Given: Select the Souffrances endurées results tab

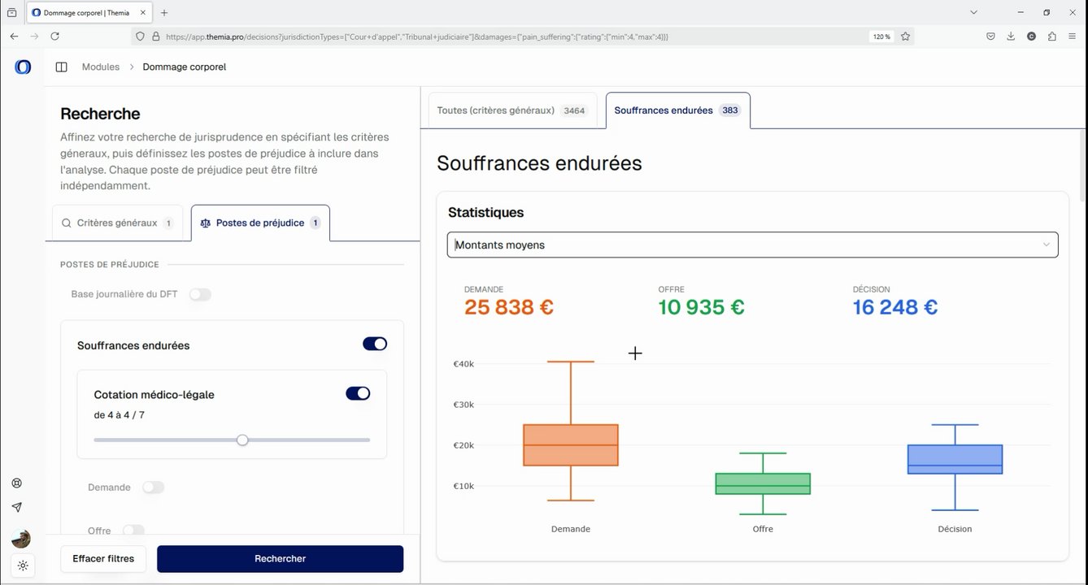Looking at the screenshot, I should tap(678, 110).
